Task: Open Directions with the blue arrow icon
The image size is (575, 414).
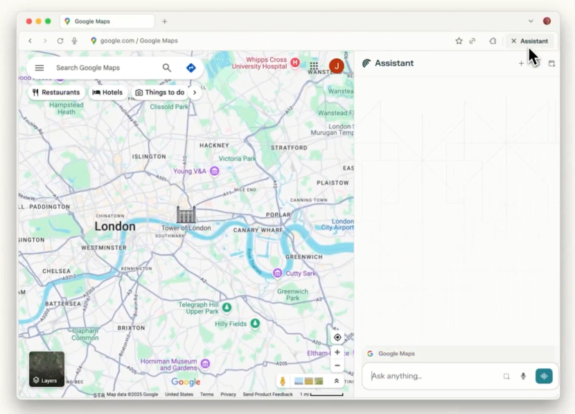Action: point(191,68)
